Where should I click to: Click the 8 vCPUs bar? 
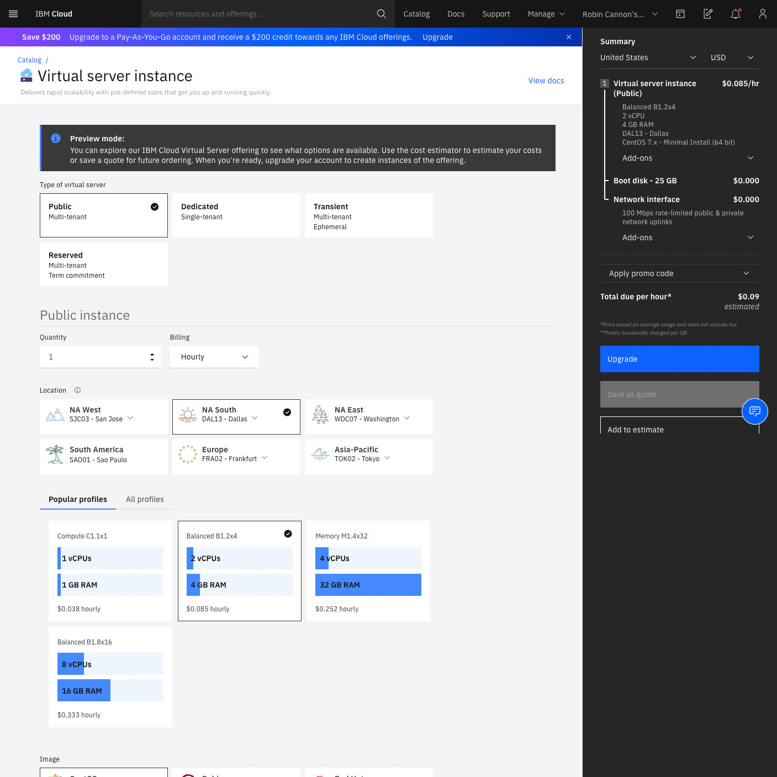(110, 664)
